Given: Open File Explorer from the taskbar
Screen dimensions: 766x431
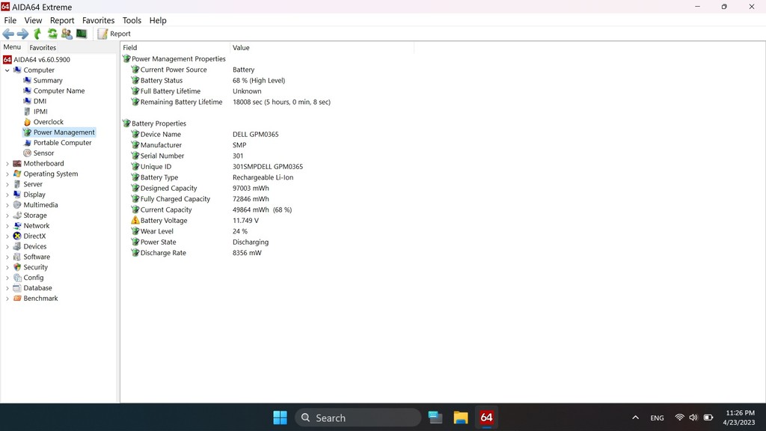Looking at the screenshot, I should tap(461, 418).
